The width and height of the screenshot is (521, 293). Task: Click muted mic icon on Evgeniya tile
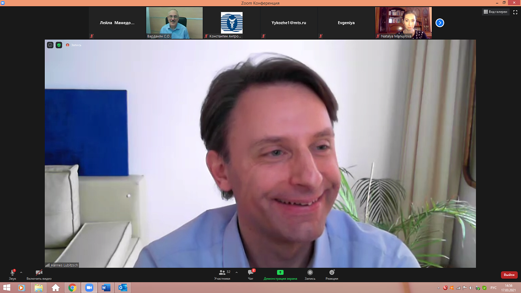(321, 36)
